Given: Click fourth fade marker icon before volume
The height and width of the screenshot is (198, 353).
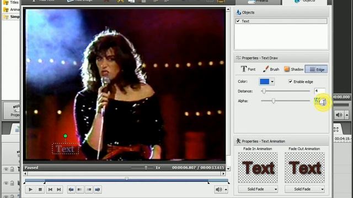Looking at the screenshot, I should [x=98, y=189].
